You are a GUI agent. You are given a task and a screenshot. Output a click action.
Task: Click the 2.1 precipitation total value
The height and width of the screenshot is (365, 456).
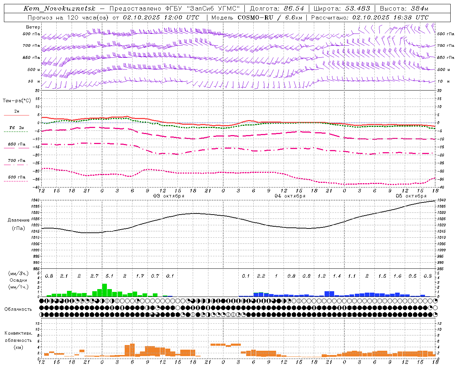click(64, 276)
